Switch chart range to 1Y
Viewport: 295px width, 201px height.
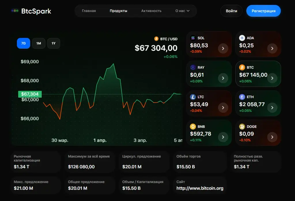click(x=54, y=43)
